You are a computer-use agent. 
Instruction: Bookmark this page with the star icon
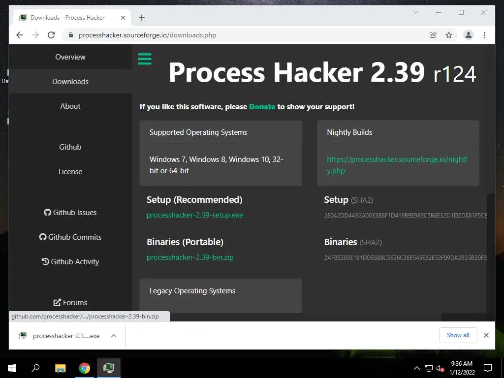pyautogui.click(x=449, y=35)
